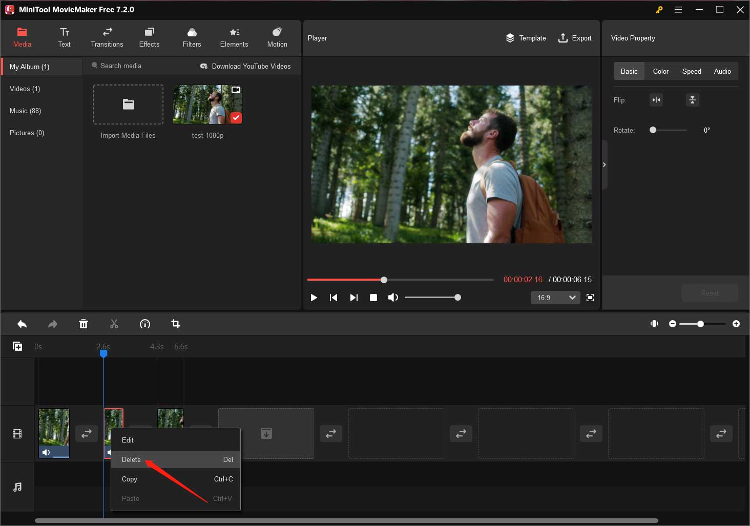Click the Import Media Files box
This screenshot has height=526, width=750.
(128, 104)
